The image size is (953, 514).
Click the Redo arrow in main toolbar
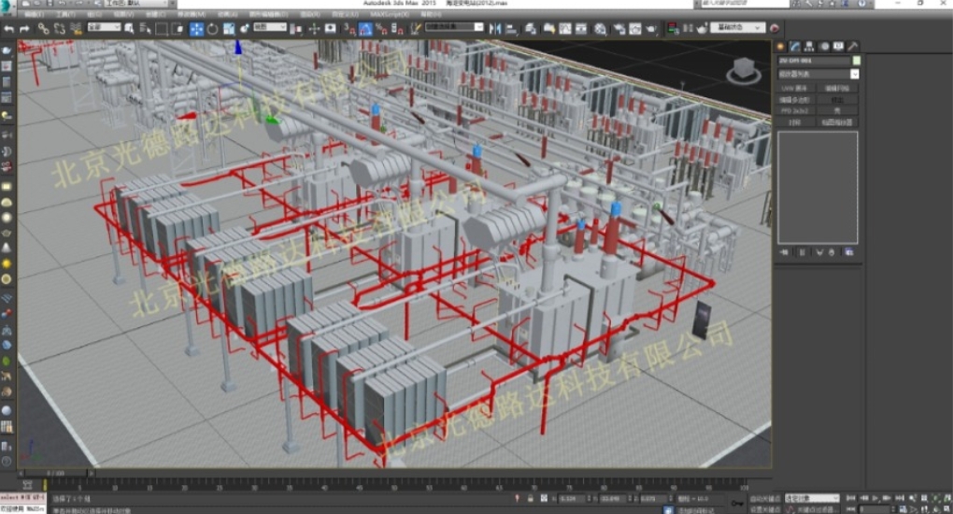click(x=26, y=29)
